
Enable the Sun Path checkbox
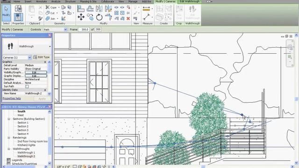coord(27,86)
